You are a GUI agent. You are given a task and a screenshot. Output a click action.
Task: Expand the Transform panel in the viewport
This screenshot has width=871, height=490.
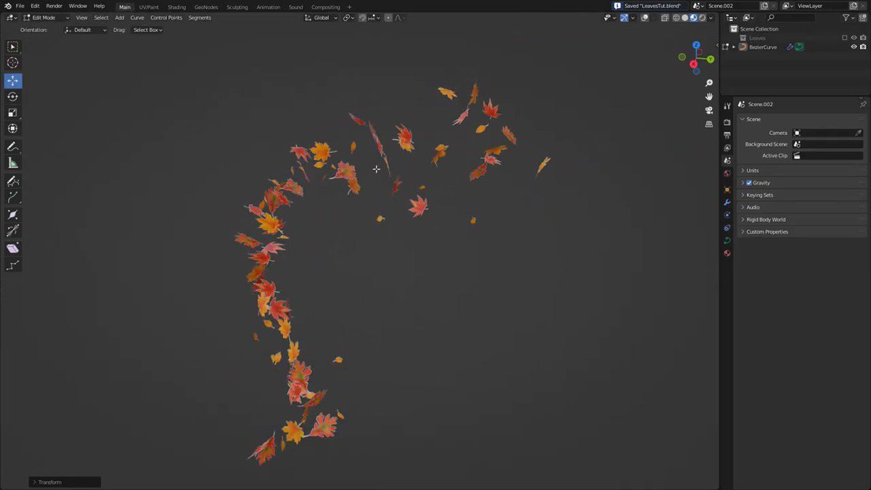[x=49, y=481]
